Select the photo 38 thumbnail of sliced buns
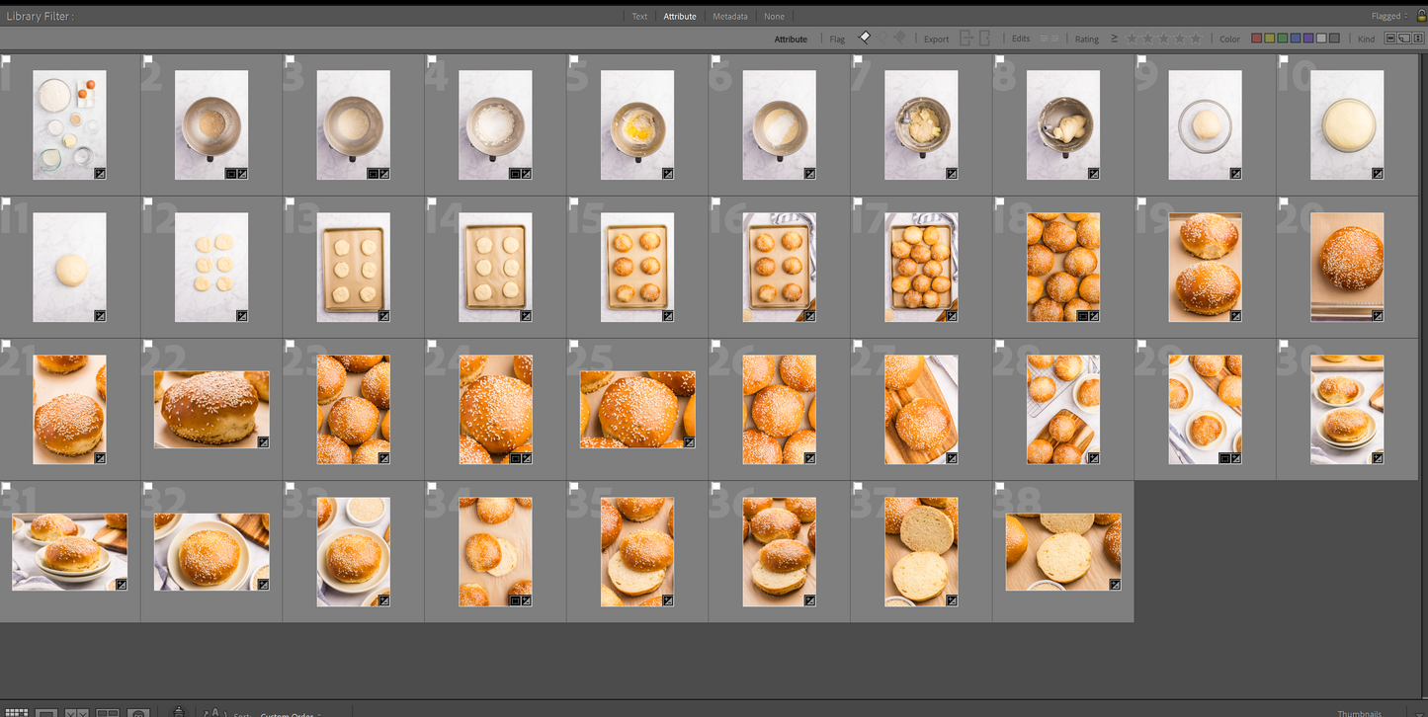The height and width of the screenshot is (717, 1428). (1063, 551)
